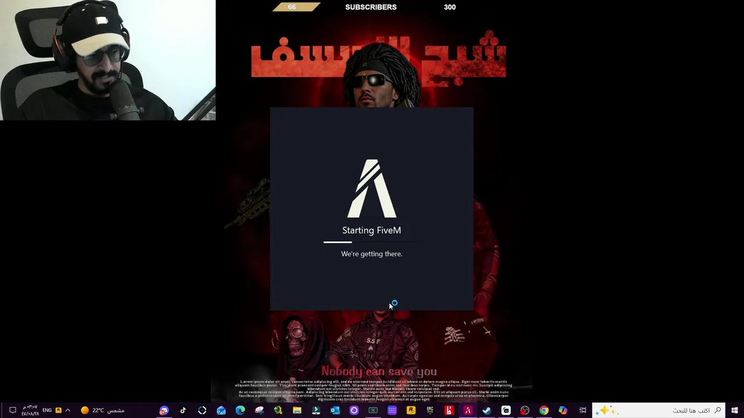
Task: Click the "Nobody can save you" text
Action: (379, 372)
